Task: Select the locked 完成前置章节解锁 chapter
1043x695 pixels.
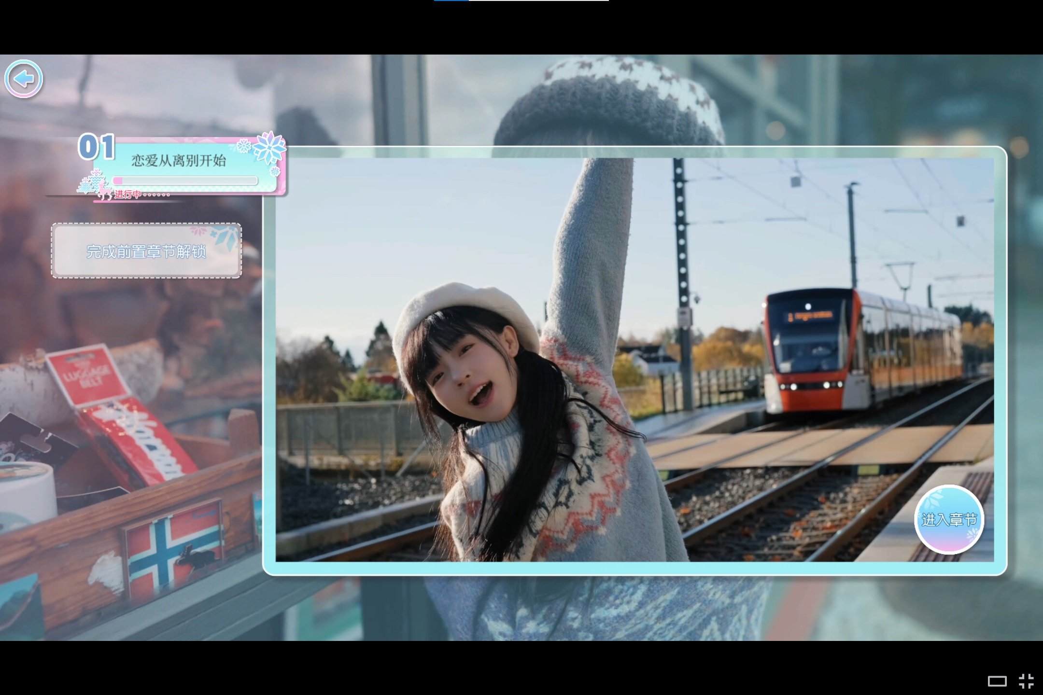Action: click(x=146, y=251)
